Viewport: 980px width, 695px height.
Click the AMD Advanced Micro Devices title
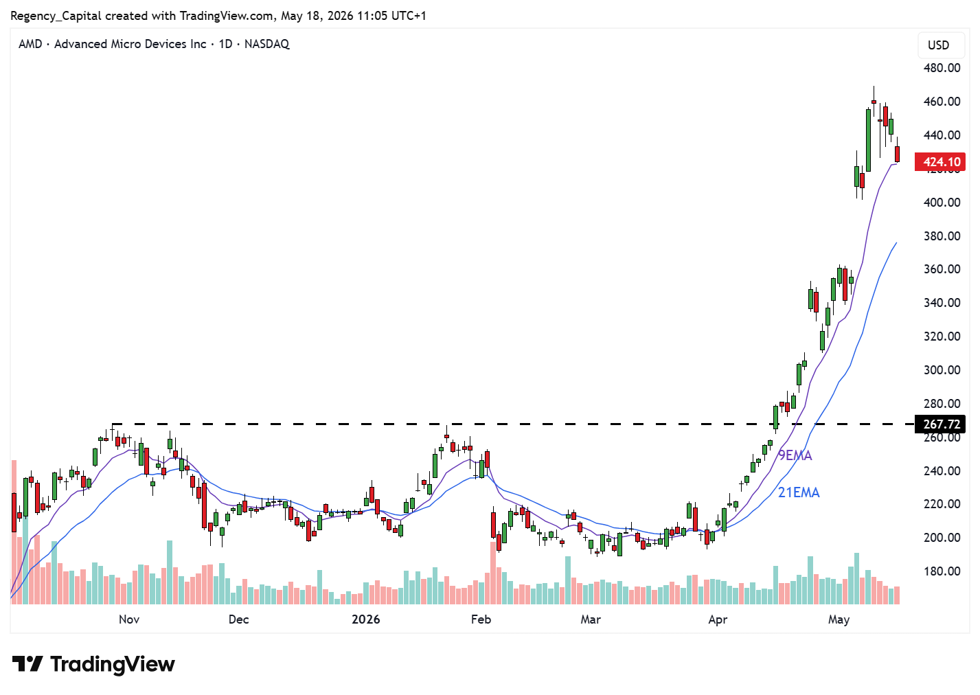[154, 44]
